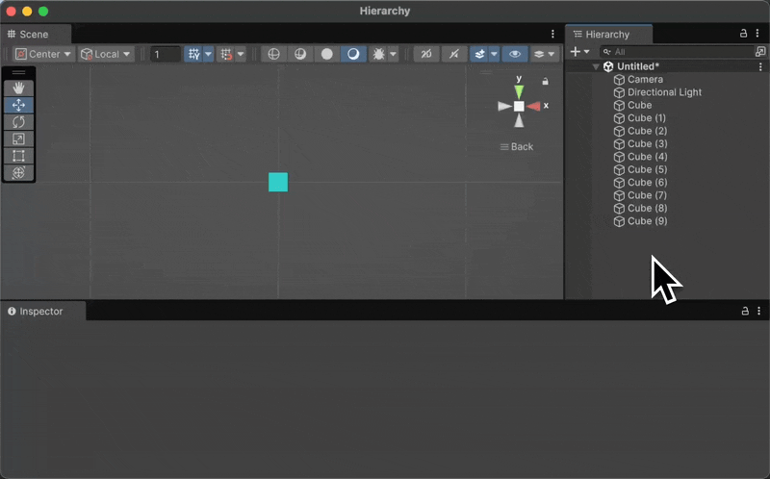Open the Untitled scene row options menu
Image resolution: width=770 pixels, height=479 pixels.
pyautogui.click(x=760, y=66)
